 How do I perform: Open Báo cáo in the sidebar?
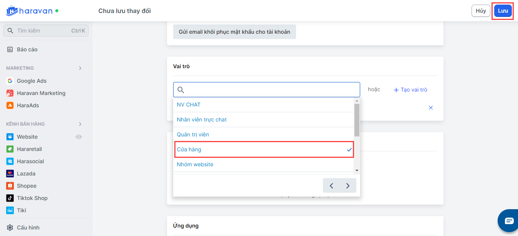coord(27,49)
